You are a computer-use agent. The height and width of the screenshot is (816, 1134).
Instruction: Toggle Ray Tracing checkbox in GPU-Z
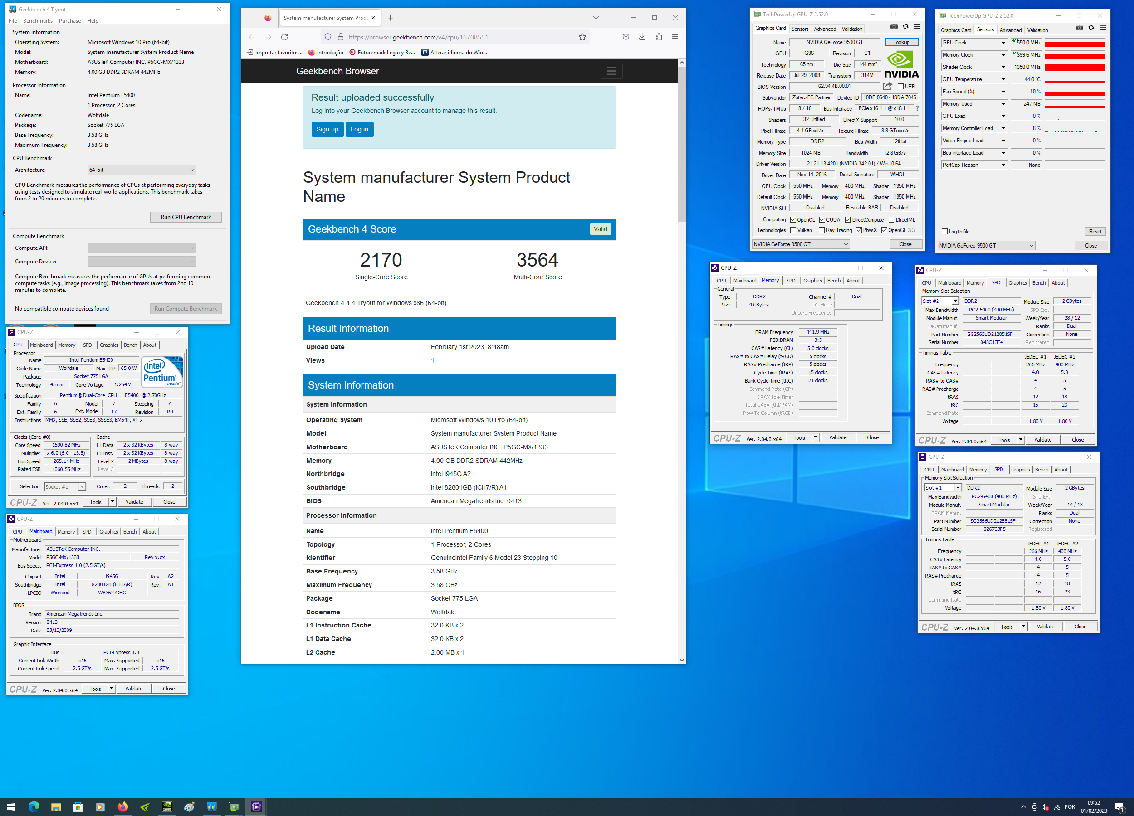coord(821,230)
